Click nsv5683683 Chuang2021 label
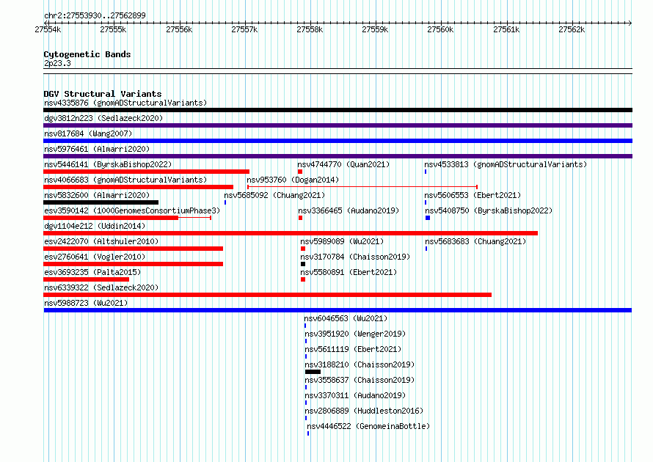Image resolution: width=653 pixels, height=462 pixels. pyautogui.click(x=475, y=241)
